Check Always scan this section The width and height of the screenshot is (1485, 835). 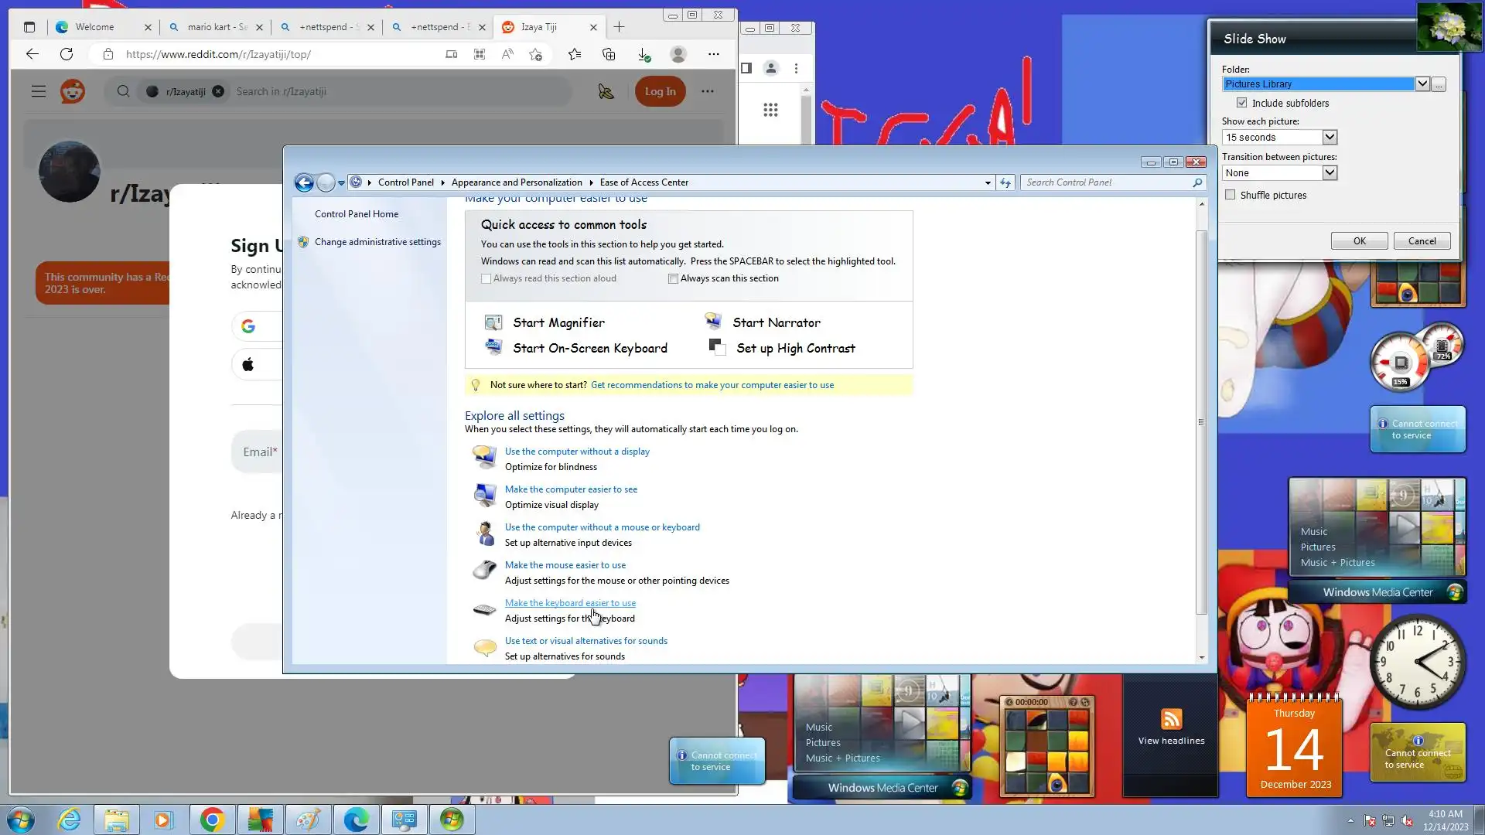point(673,278)
